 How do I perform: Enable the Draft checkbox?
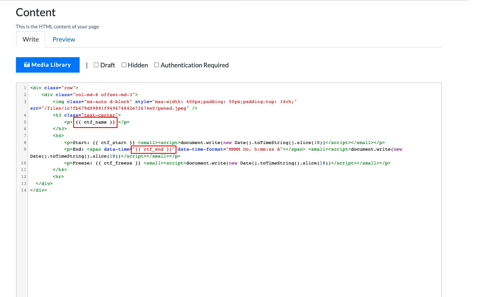point(96,65)
